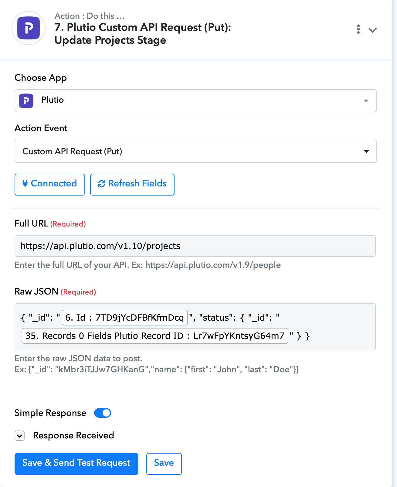
Task: Click into the Full URL input field
Action: [195, 246]
